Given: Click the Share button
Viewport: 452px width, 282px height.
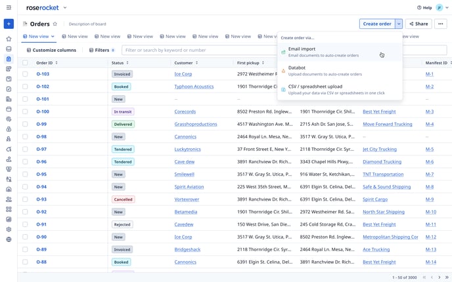Looking at the screenshot, I should tap(418, 24).
